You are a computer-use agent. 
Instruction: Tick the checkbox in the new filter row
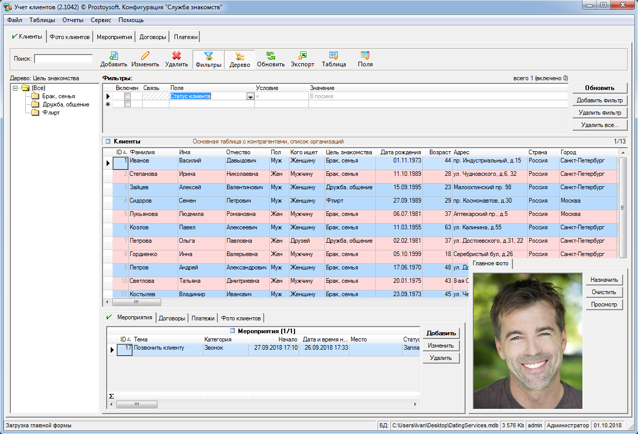pos(127,104)
